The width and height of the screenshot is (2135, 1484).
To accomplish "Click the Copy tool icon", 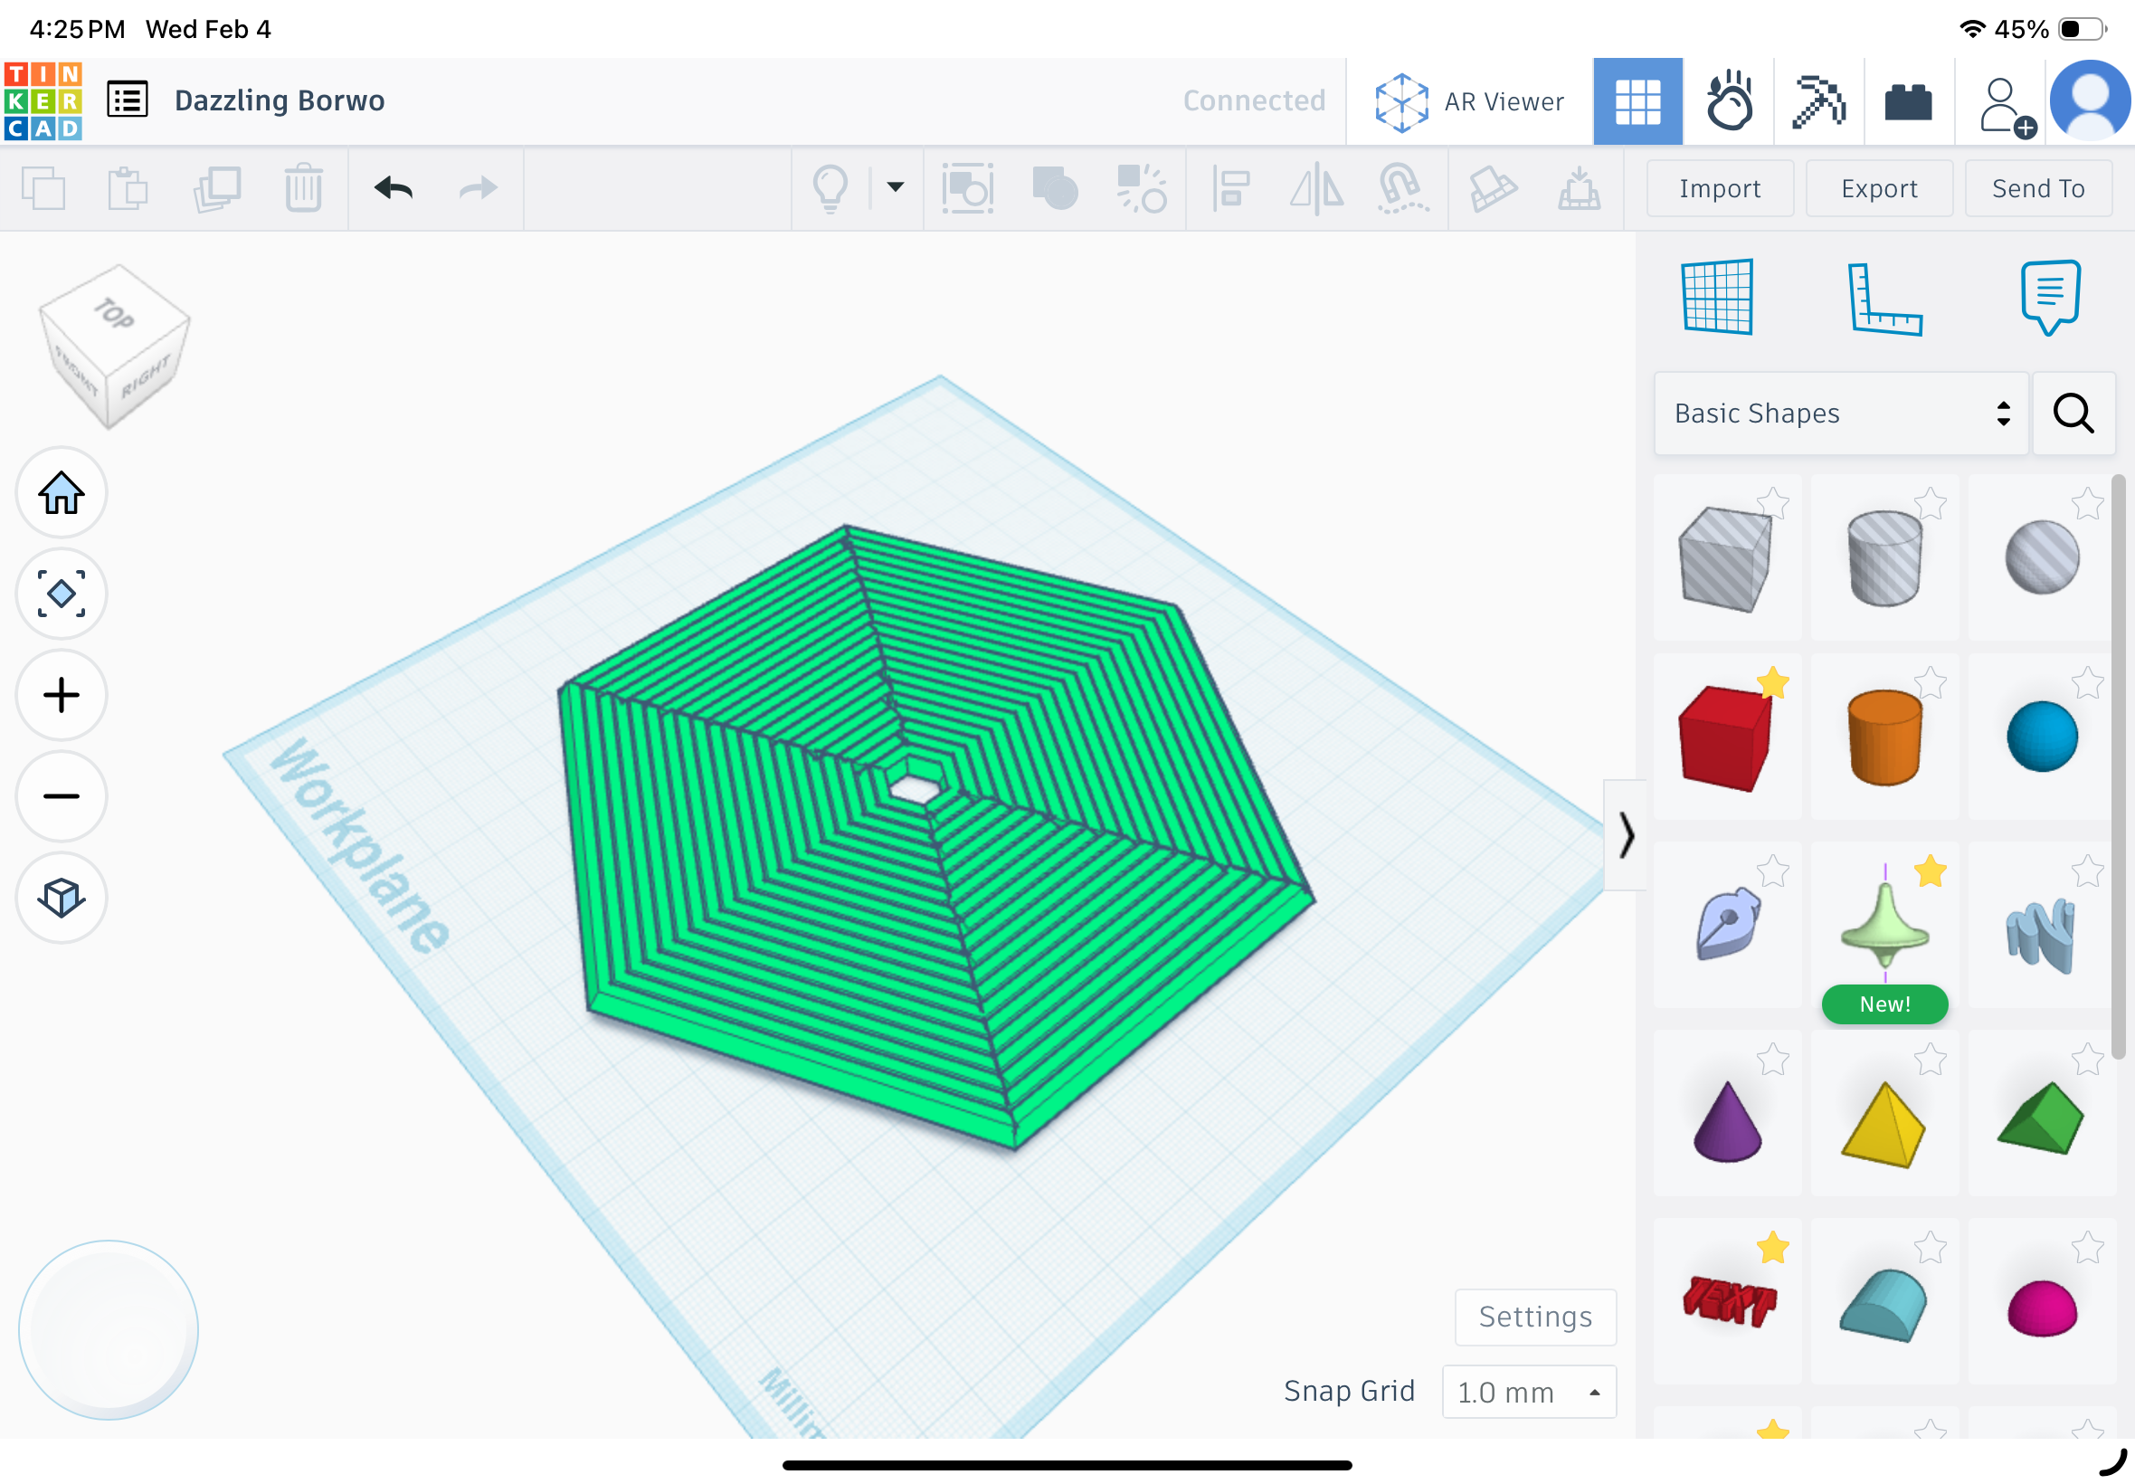I will (43, 189).
